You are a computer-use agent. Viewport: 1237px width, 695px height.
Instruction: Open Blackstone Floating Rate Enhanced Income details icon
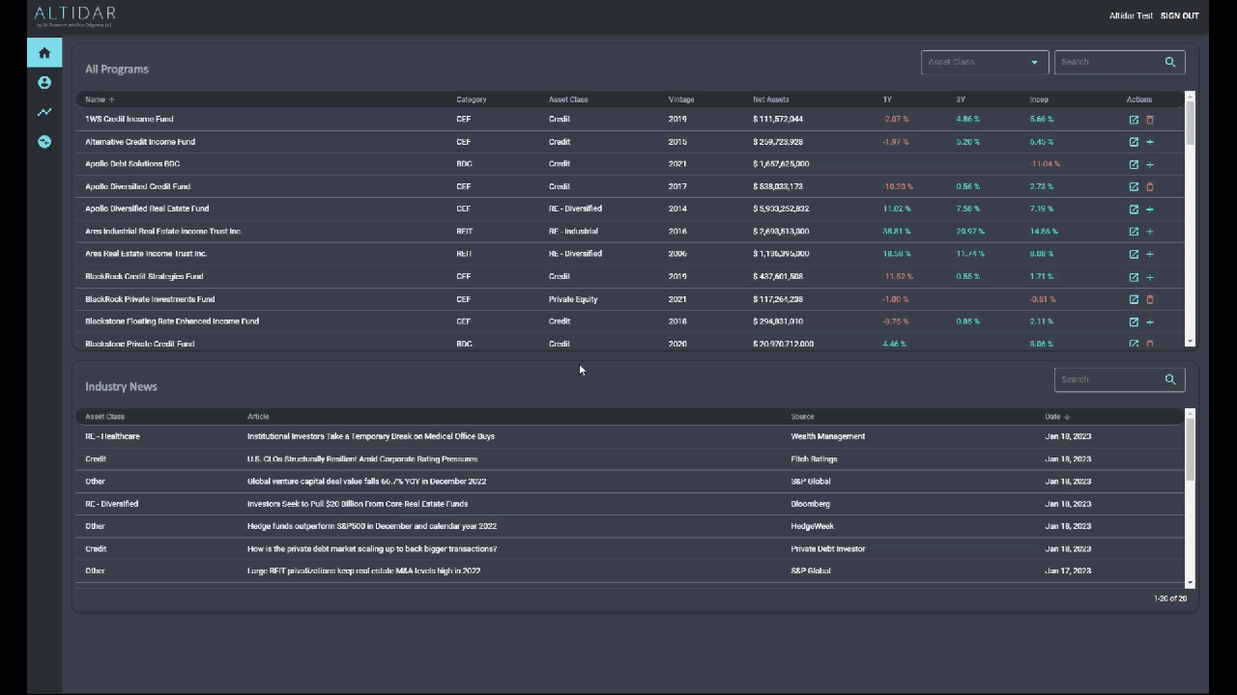[x=1134, y=321]
